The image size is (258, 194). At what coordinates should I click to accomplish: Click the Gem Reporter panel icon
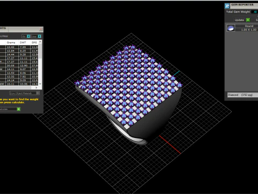227,6
